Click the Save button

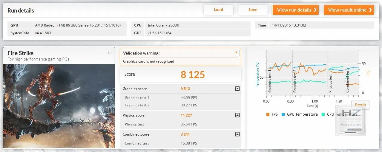point(253,10)
